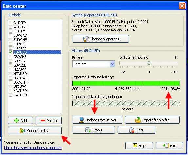Image resolution: width=188 pixels, height=155 pixels.
Task: Close the Data center window
Action: click(x=182, y=6)
